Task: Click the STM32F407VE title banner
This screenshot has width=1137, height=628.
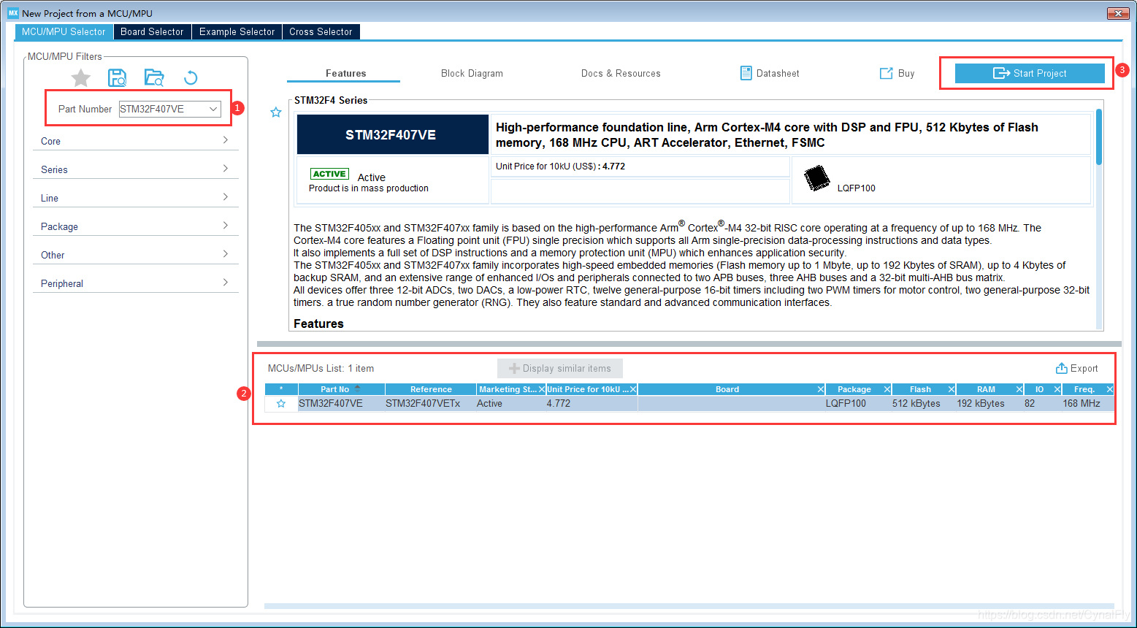Action: coord(392,134)
